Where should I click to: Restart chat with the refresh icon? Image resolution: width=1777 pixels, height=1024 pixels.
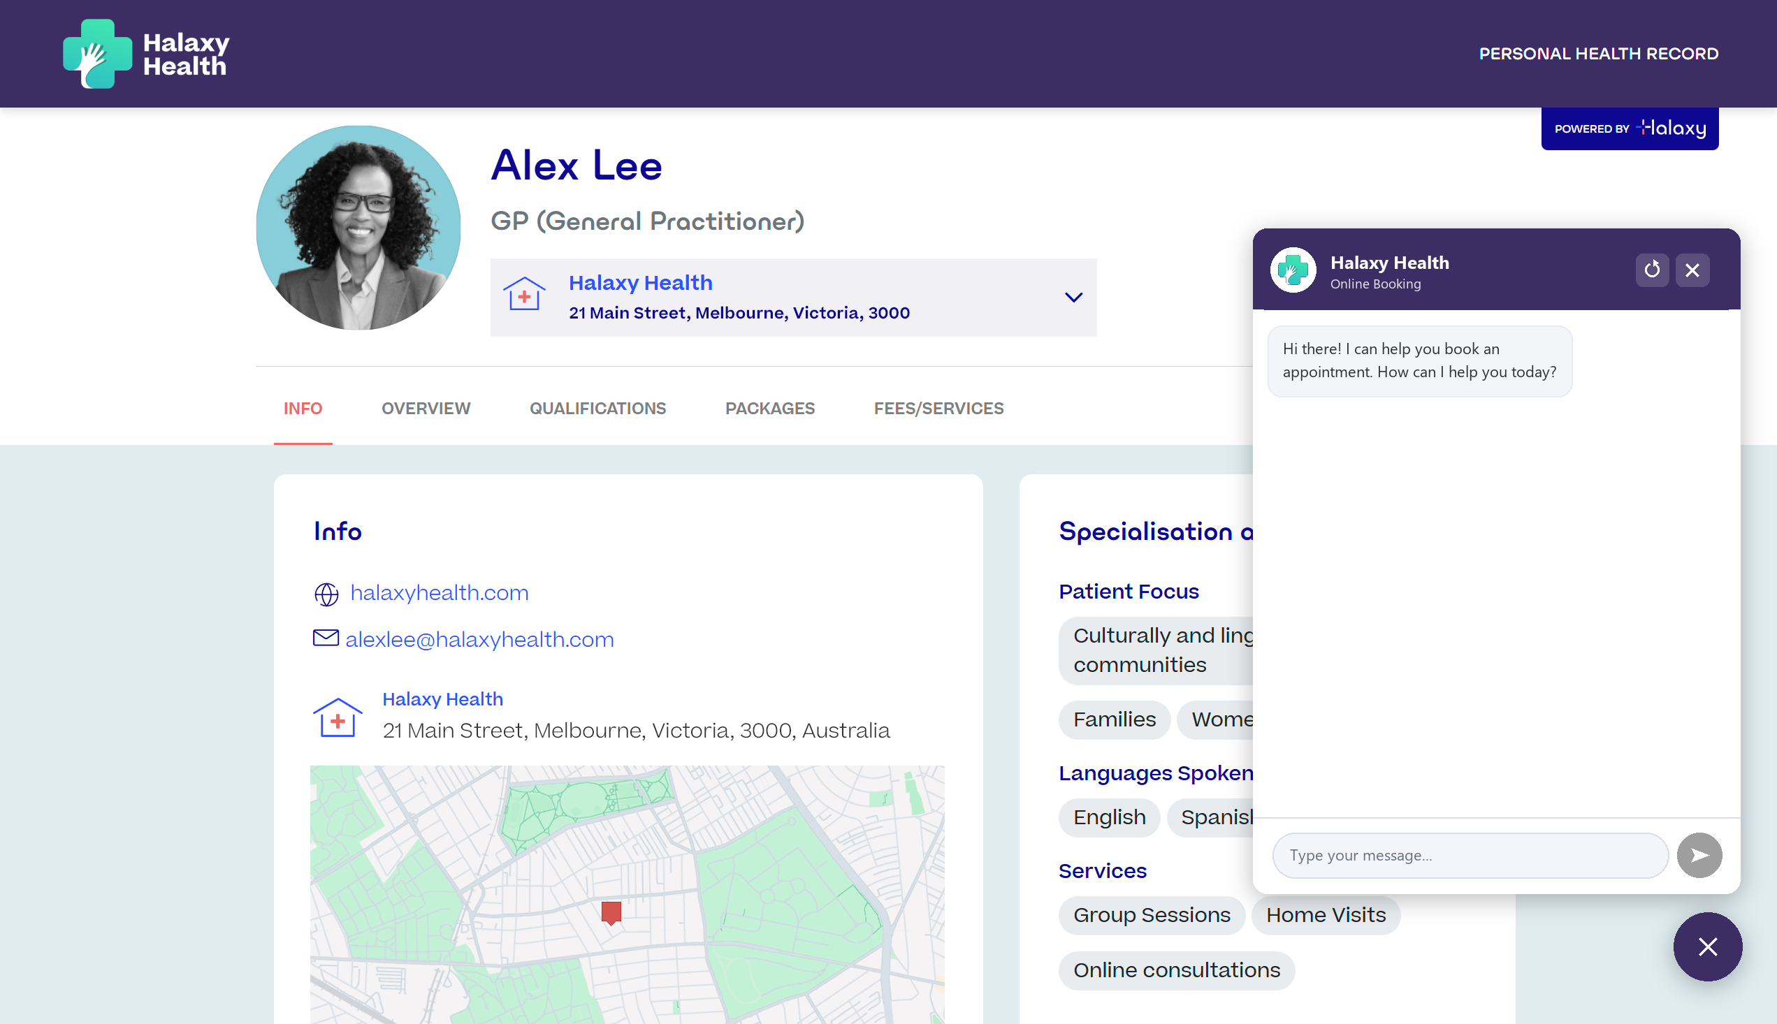click(x=1652, y=270)
